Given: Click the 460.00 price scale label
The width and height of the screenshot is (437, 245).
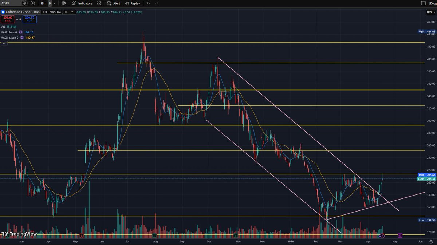Looking at the screenshot, I should tap(431, 22).
